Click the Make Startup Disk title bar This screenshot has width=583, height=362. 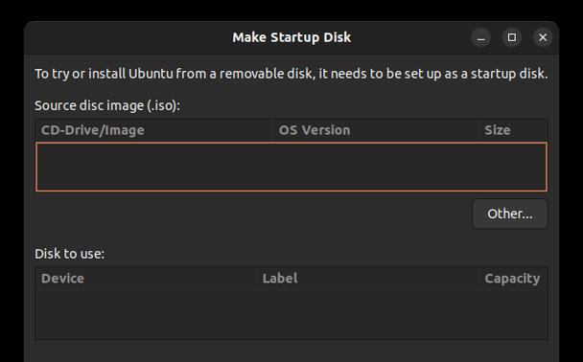tap(291, 37)
